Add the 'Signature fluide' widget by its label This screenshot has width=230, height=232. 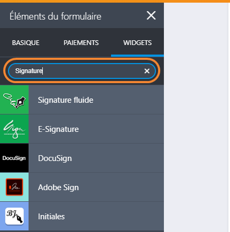(66, 100)
